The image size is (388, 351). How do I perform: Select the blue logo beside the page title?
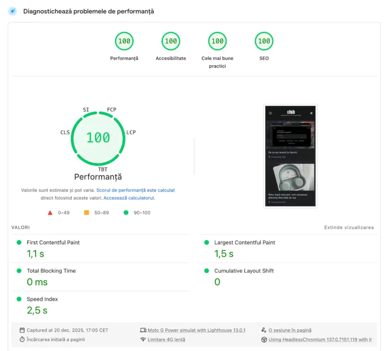12,11
